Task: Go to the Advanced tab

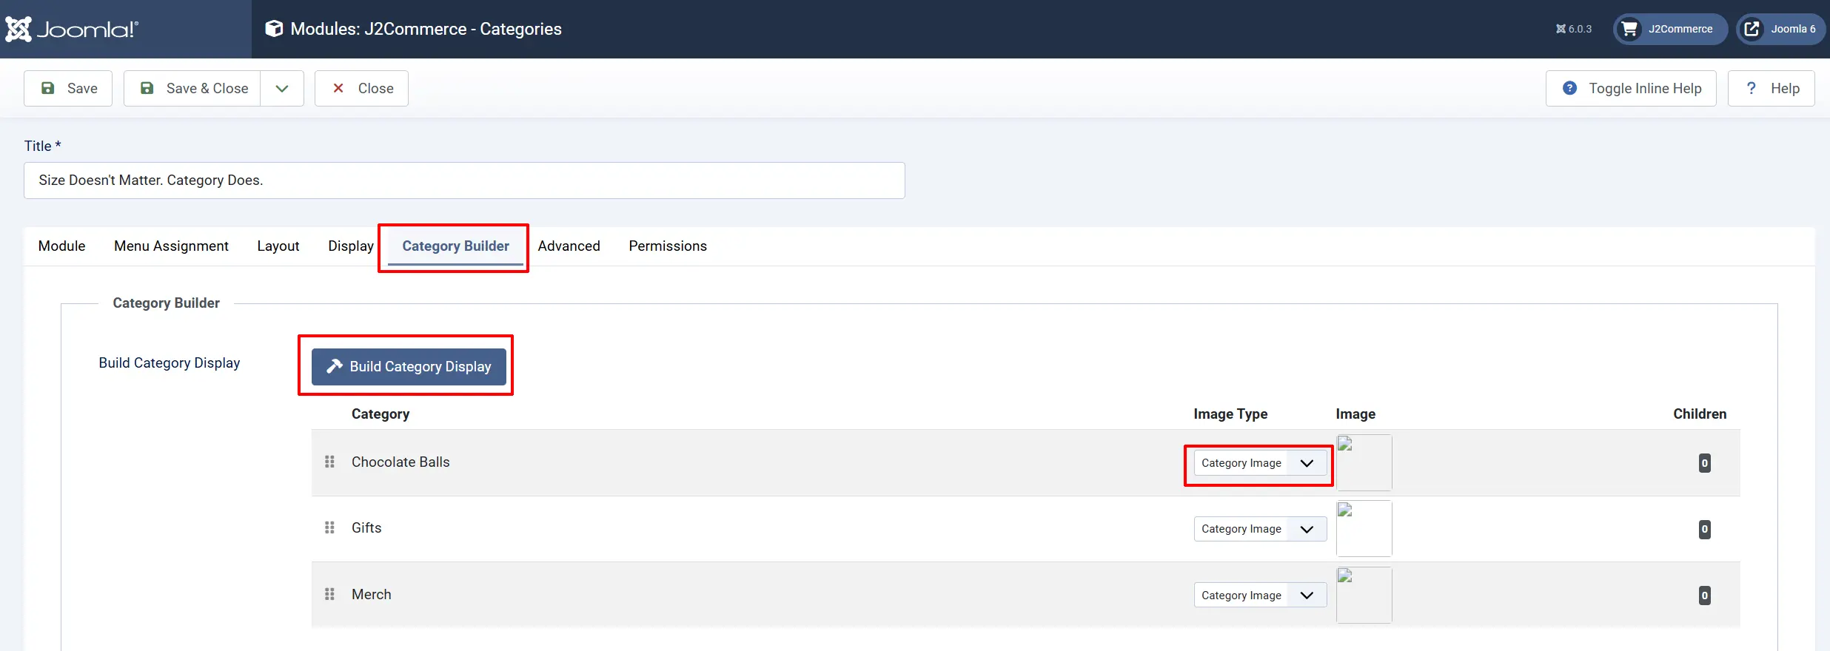Action: click(569, 246)
